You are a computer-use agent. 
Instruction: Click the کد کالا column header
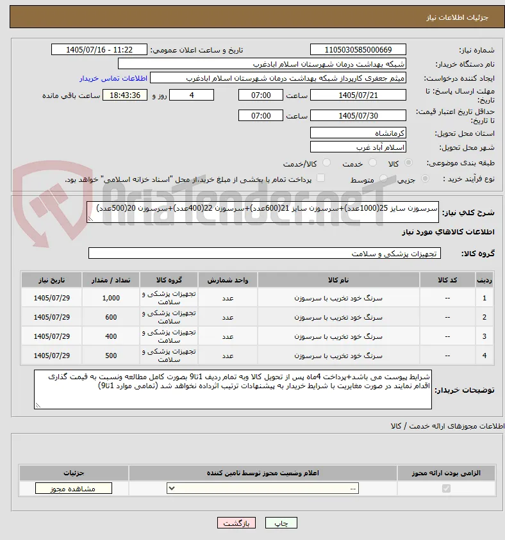coord(447,280)
